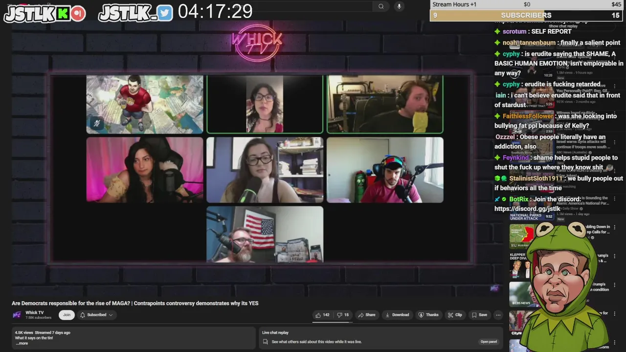Image resolution: width=626 pixels, height=352 pixels.
Task: Click Open panel for live chat replay
Action: pos(489,342)
